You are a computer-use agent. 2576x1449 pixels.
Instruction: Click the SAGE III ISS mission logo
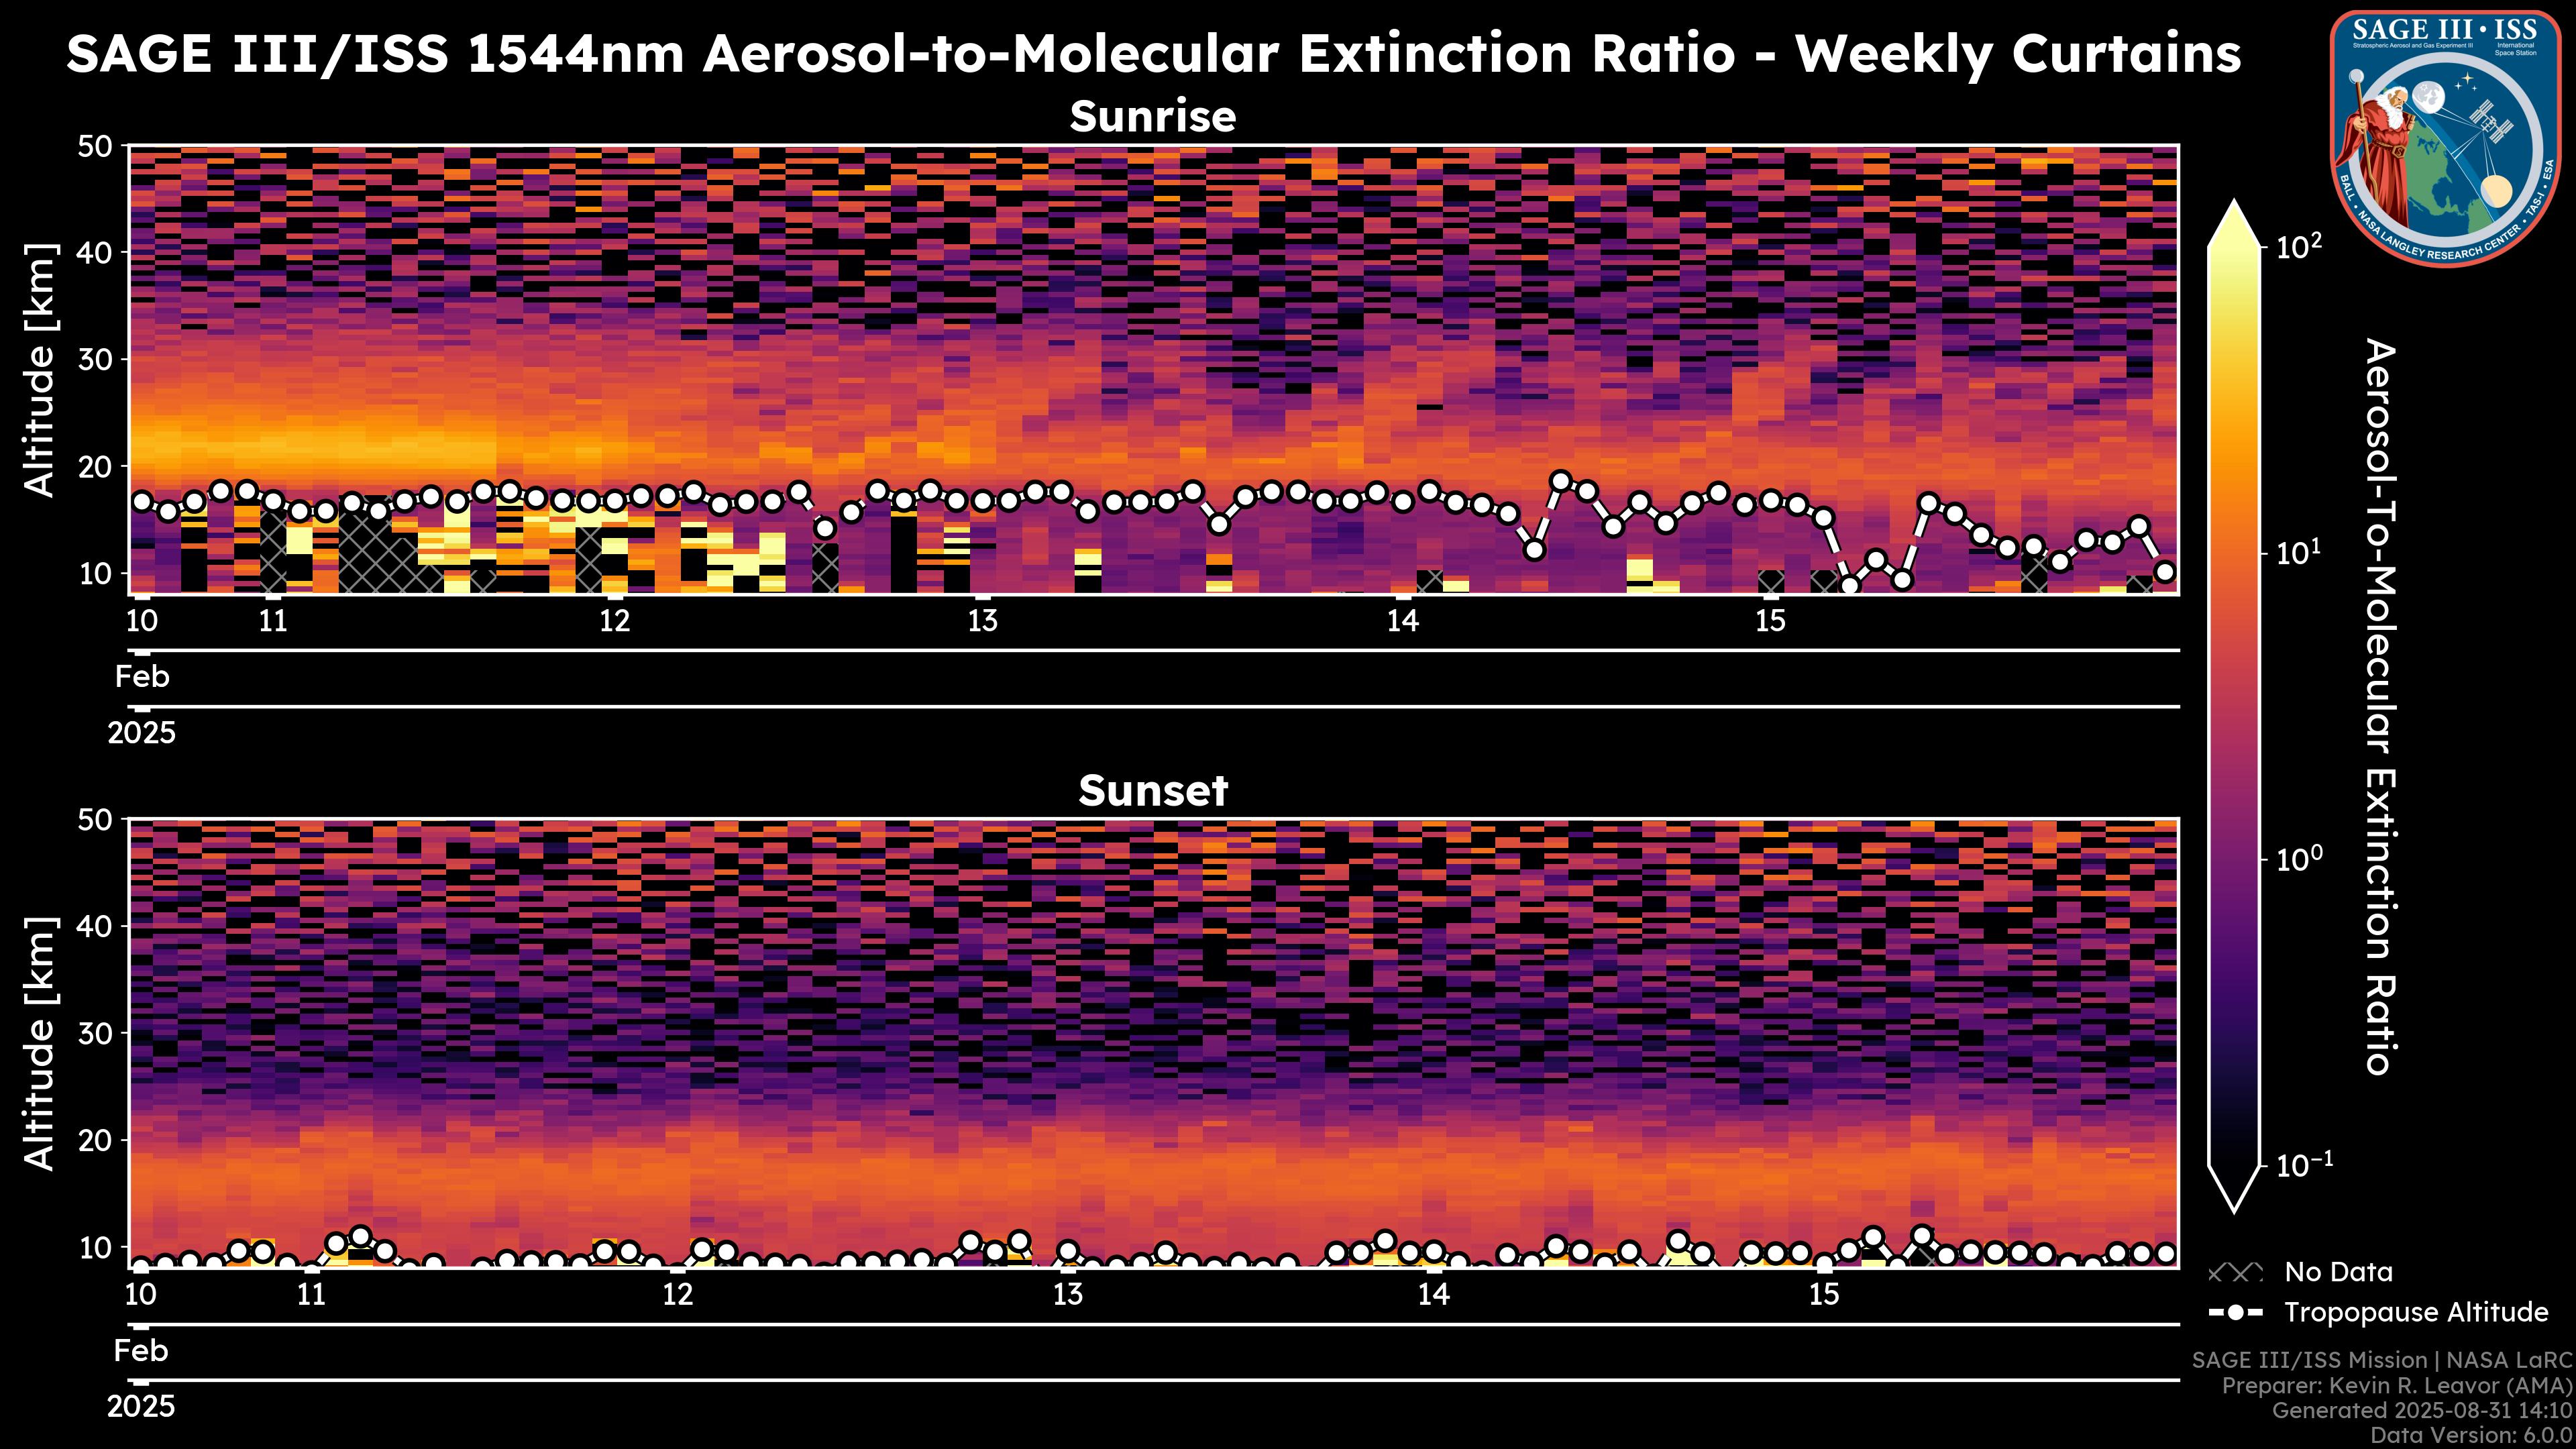pos(2445,138)
